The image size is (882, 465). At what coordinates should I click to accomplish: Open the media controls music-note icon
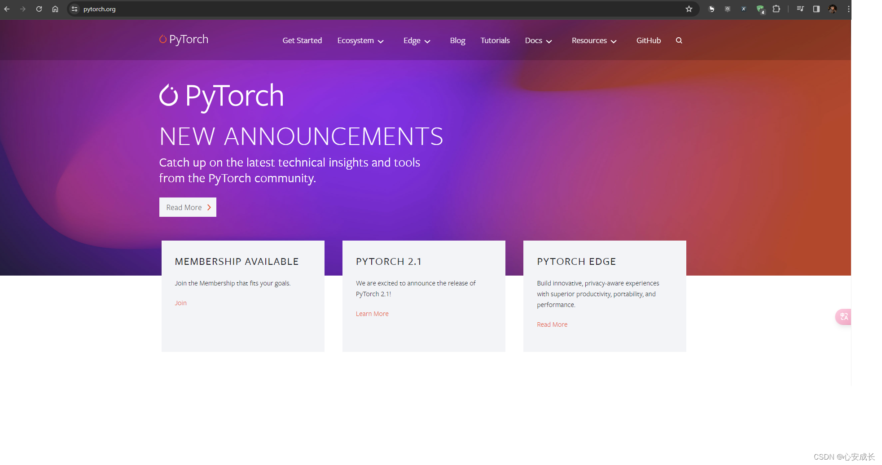pos(800,9)
